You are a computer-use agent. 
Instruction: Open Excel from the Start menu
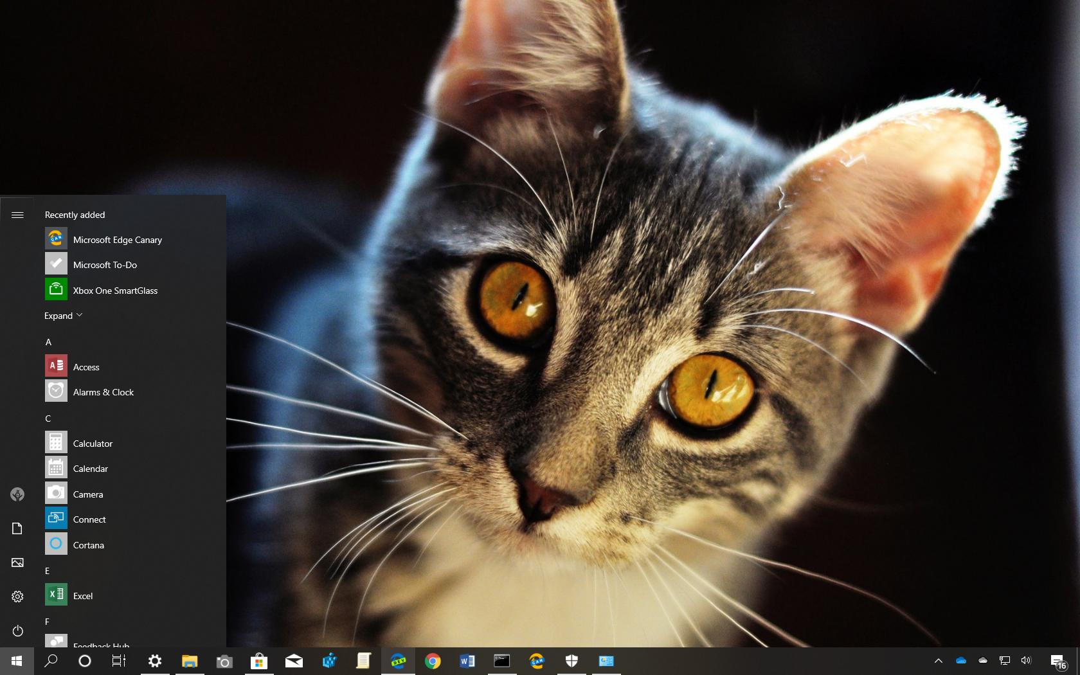(82, 595)
